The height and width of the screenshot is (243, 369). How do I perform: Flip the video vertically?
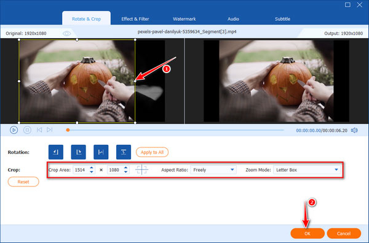pos(124,152)
